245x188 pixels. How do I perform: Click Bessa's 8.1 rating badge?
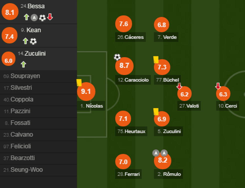click(10, 12)
